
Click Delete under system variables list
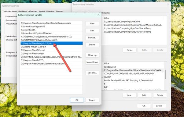point(160,95)
